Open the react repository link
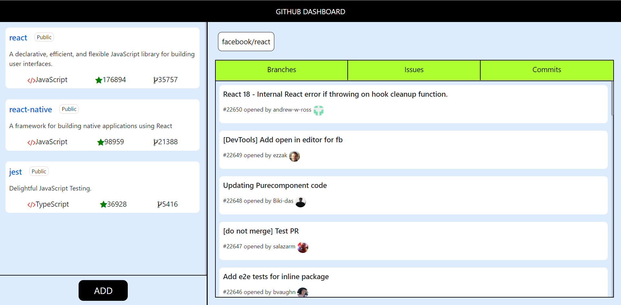Viewport: 621px width, 305px height. [x=18, y=38]
